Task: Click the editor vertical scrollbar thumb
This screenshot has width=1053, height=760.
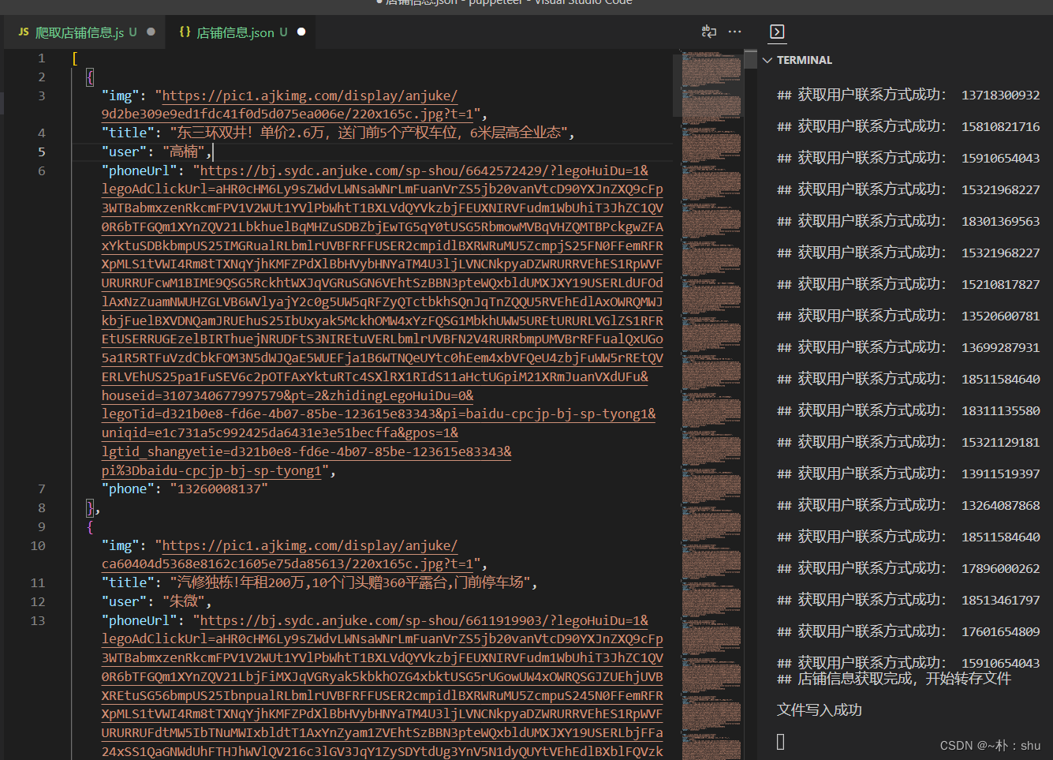Action: (750, 60)
